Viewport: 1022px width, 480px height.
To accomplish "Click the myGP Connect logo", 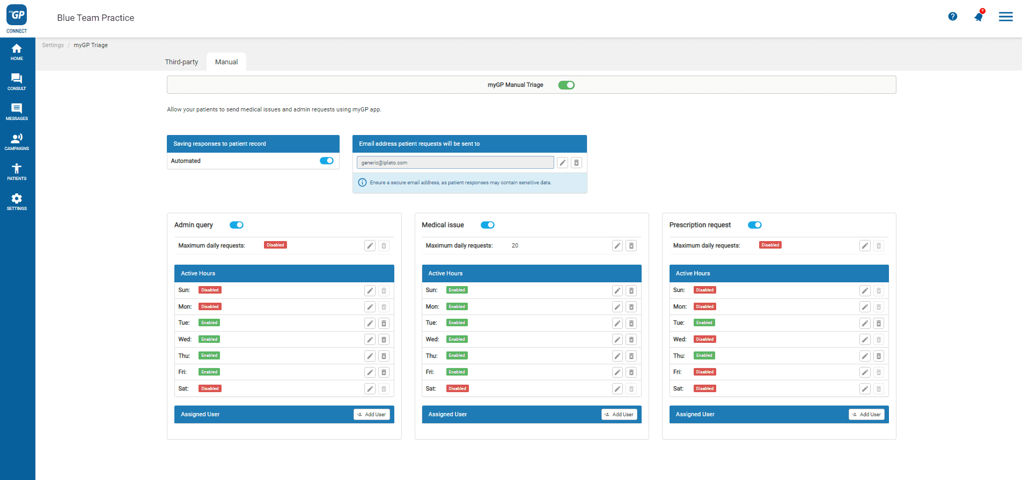I will 17,18.
